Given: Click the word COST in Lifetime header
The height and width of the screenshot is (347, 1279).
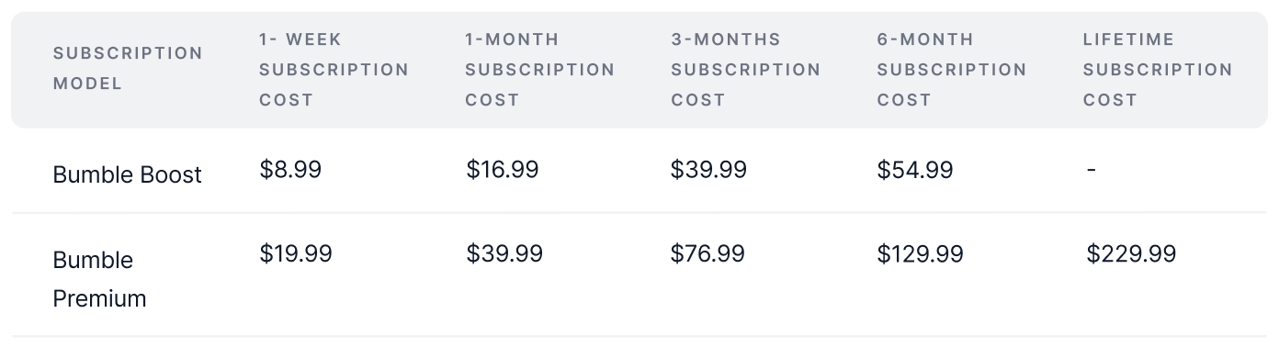Looking at the screenshot, I should coord(1110,99).
